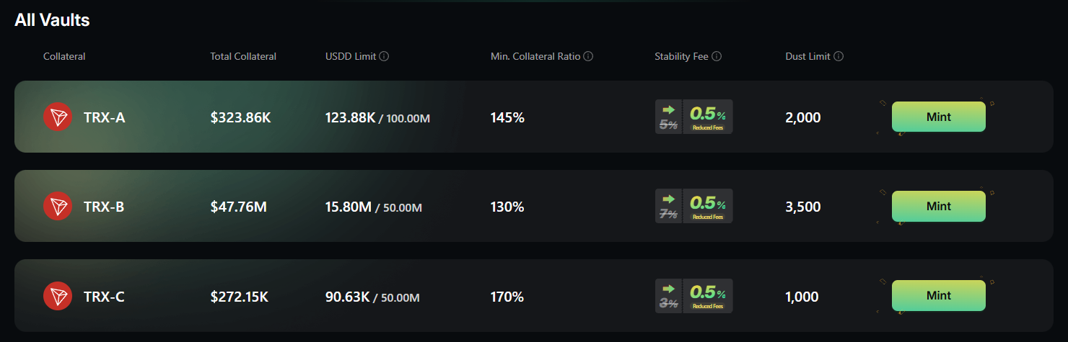Click the TRX-C crossed-out 3% fee badge
The width and height of the screenshot is (1068, 342).
click(x=668, y=302)
